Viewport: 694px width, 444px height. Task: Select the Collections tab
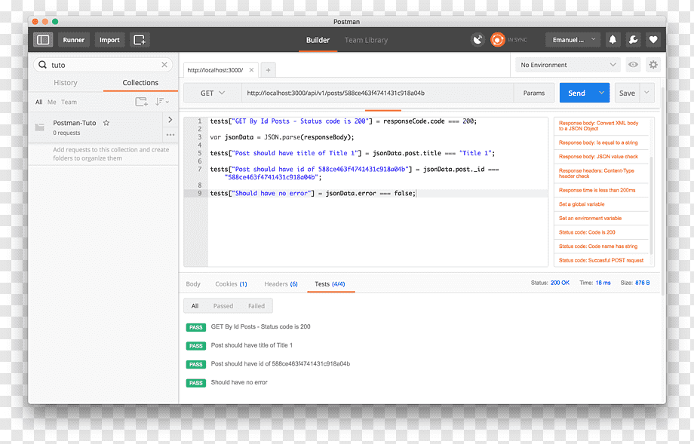click(x=140, y=83)
